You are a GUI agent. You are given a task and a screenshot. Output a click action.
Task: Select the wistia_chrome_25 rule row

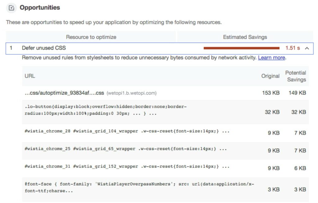coord(124,149)
